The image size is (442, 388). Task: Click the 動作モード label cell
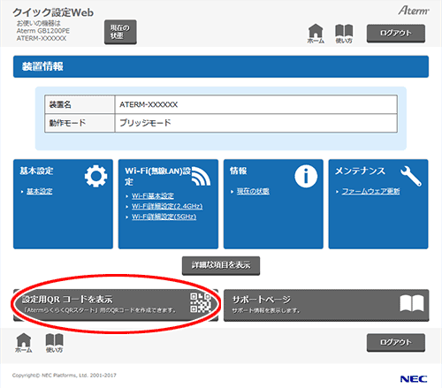[x=80, y=123]
